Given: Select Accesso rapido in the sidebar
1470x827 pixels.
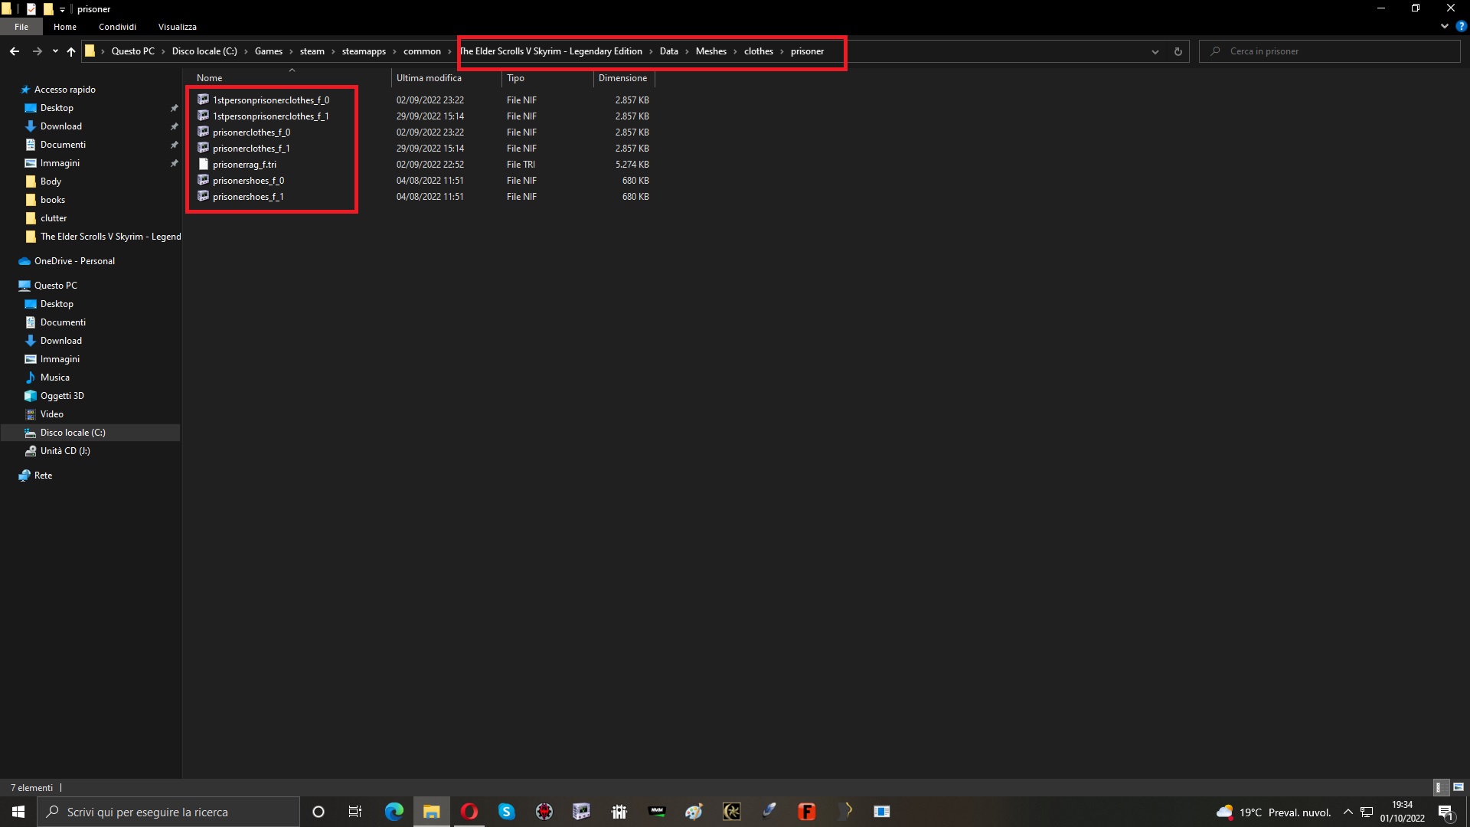Looking at the screenshot, I should pos(65,90).
